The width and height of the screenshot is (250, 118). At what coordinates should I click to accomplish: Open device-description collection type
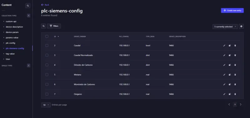tap(14, 27)
